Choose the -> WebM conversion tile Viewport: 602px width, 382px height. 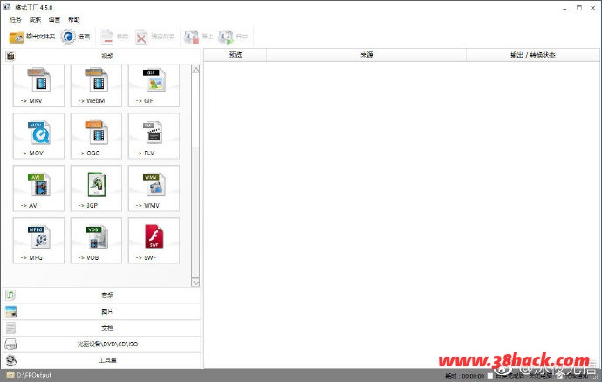(96, 85)
